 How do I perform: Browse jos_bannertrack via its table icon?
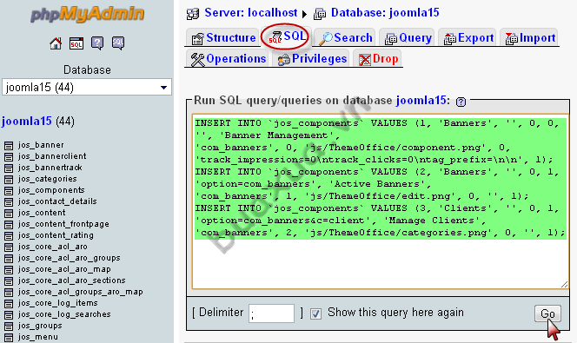9,168
